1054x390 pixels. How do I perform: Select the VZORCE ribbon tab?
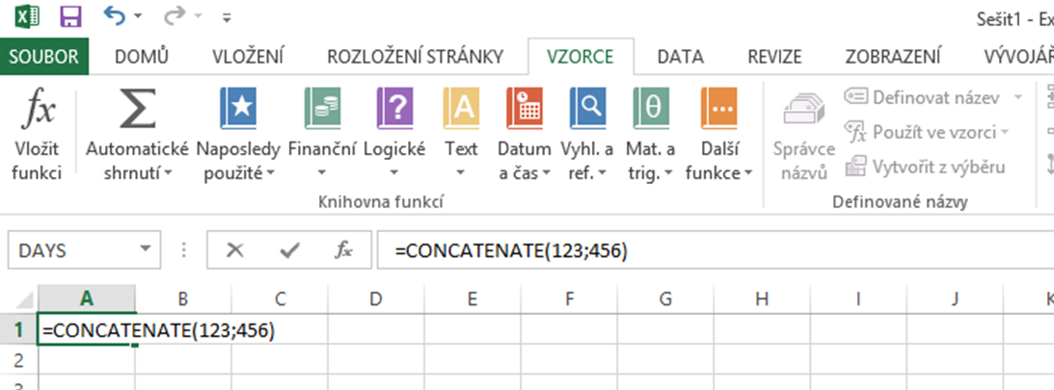click(x=581, y=57)
